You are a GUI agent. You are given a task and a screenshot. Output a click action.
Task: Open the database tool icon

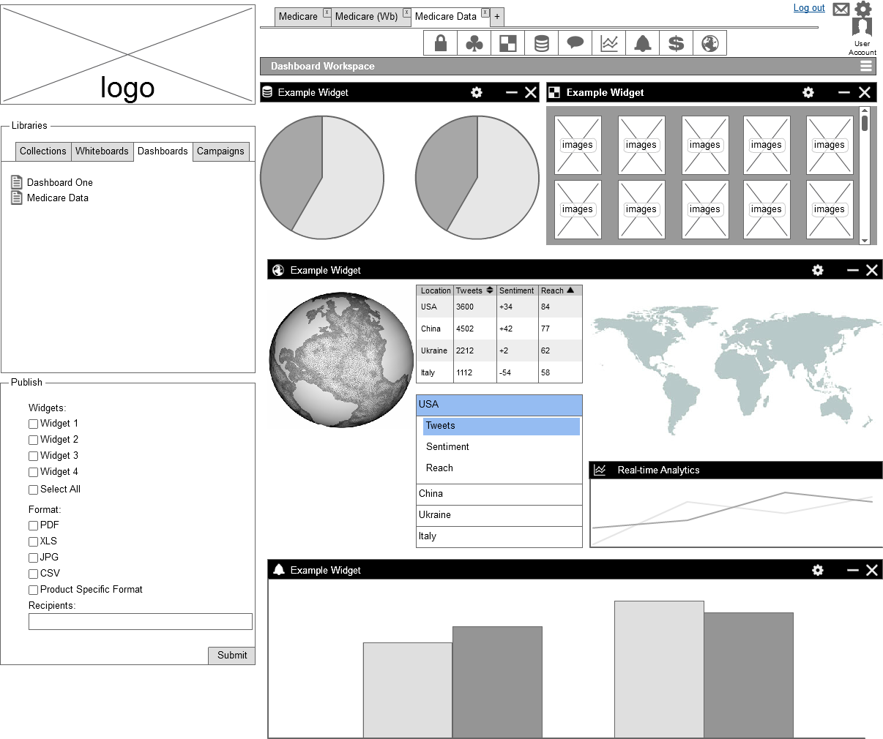(x=541, y=42)
